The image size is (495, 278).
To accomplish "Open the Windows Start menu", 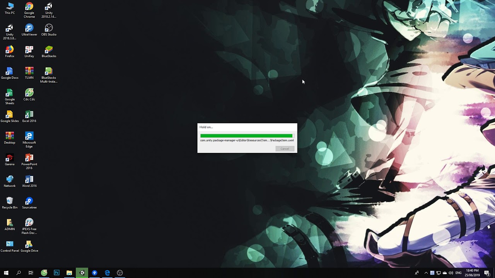I will (x=6, y=273).
